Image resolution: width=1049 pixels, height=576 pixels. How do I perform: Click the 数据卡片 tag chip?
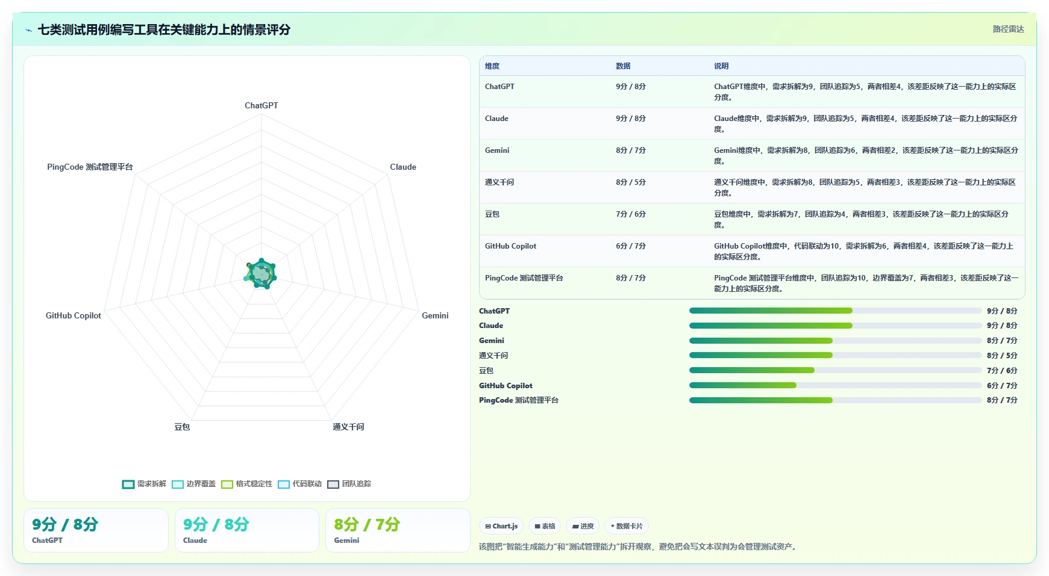click(627, 526)
